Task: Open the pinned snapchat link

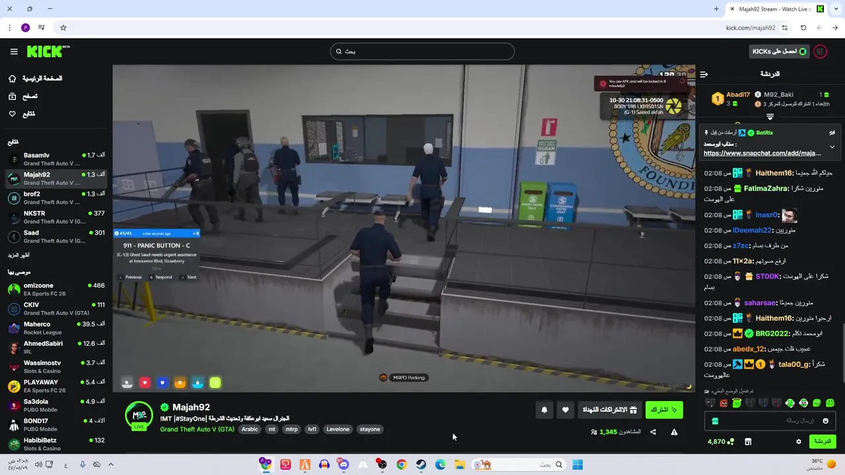Action: click(x=762, y=153)
